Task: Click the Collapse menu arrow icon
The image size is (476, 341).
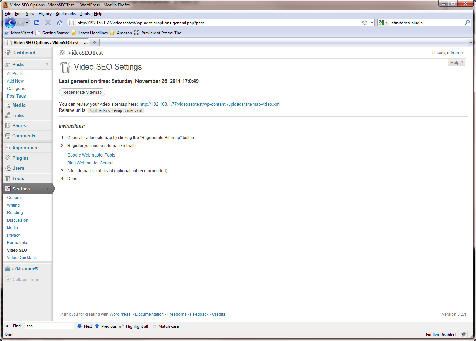Action: [8, 279]
